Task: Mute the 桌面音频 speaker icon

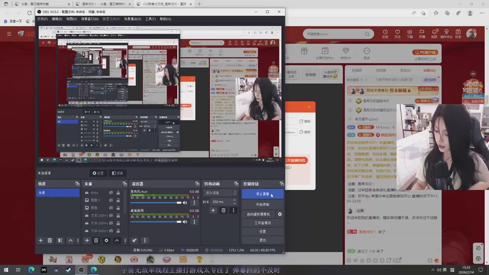Action: click(x=185, y=222)
